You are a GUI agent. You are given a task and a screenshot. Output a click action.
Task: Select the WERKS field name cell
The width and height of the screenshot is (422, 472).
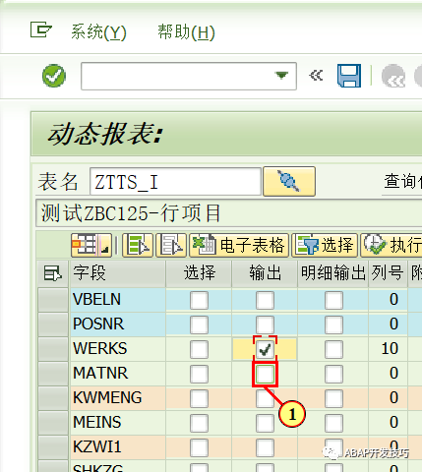click(117, 349)
